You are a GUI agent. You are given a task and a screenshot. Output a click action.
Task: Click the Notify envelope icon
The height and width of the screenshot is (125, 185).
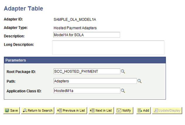coord(119,110)
